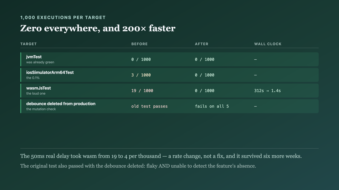This screenshot has width=339, height=190.
Task: Click the '3 / 1000' before value
Action: (x=141, y=75)
